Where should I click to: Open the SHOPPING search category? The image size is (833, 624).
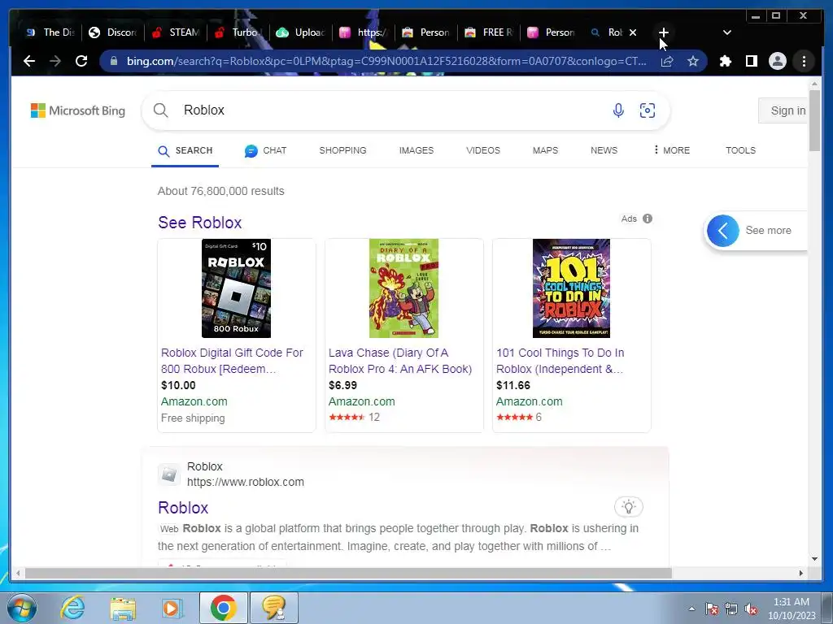pyautogui.click(x=342, y=150)
